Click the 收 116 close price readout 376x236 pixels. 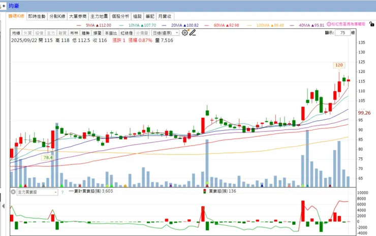[100, 40]
